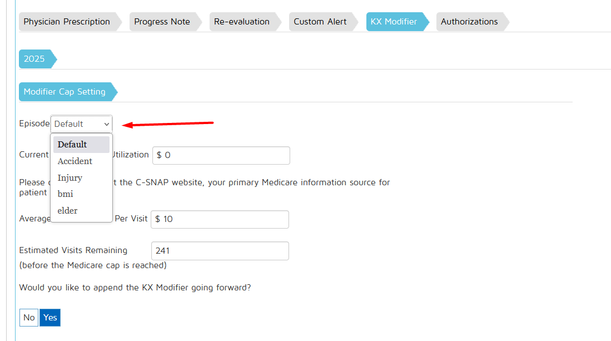Screen dimensions: 611x341
Task: Choose Default from the Episode list
Action: point(72,145)
